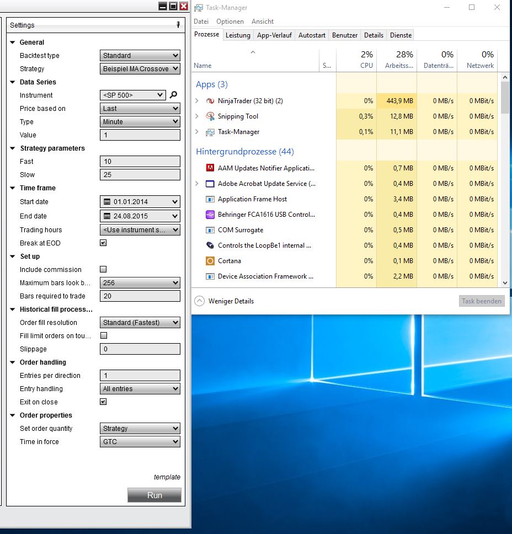This screenshot has width=512, height=534.
Task: Open the Backtest type dropdown
Action: point(140,56)
